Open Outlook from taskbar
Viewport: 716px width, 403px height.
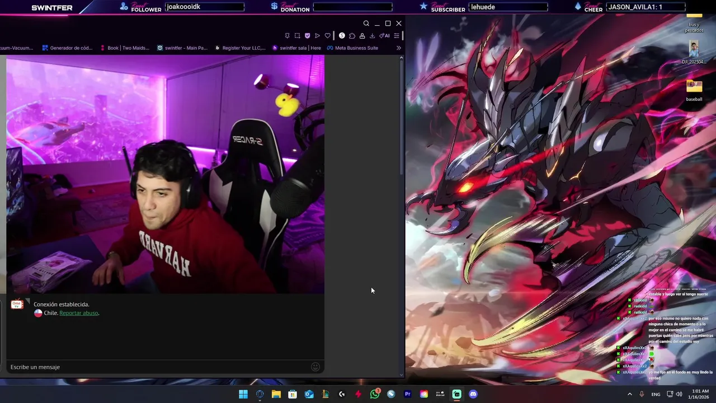(309, 394)
